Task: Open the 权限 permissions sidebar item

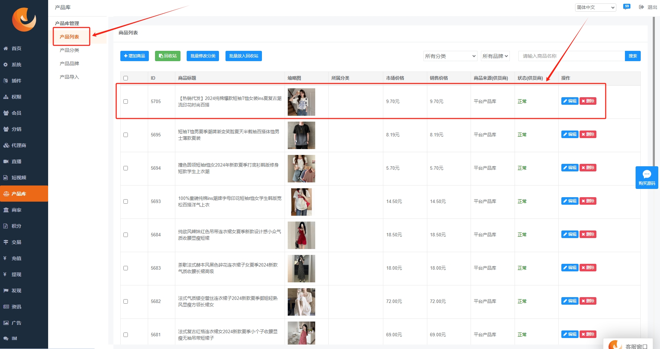Action: coord(24,97)
